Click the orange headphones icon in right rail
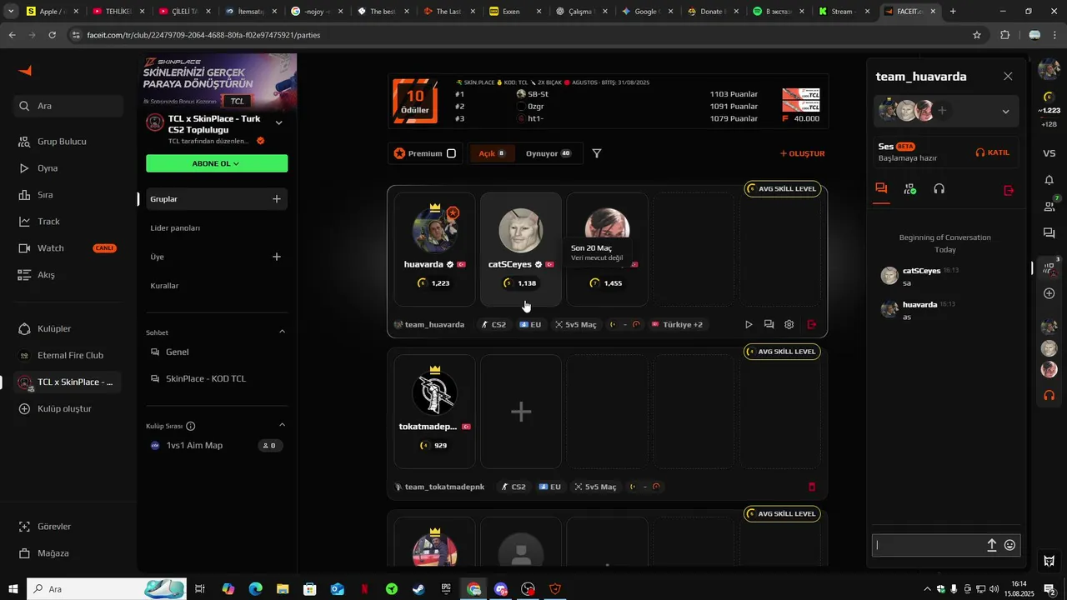The image size is (1067, 600). [1049, 395]
